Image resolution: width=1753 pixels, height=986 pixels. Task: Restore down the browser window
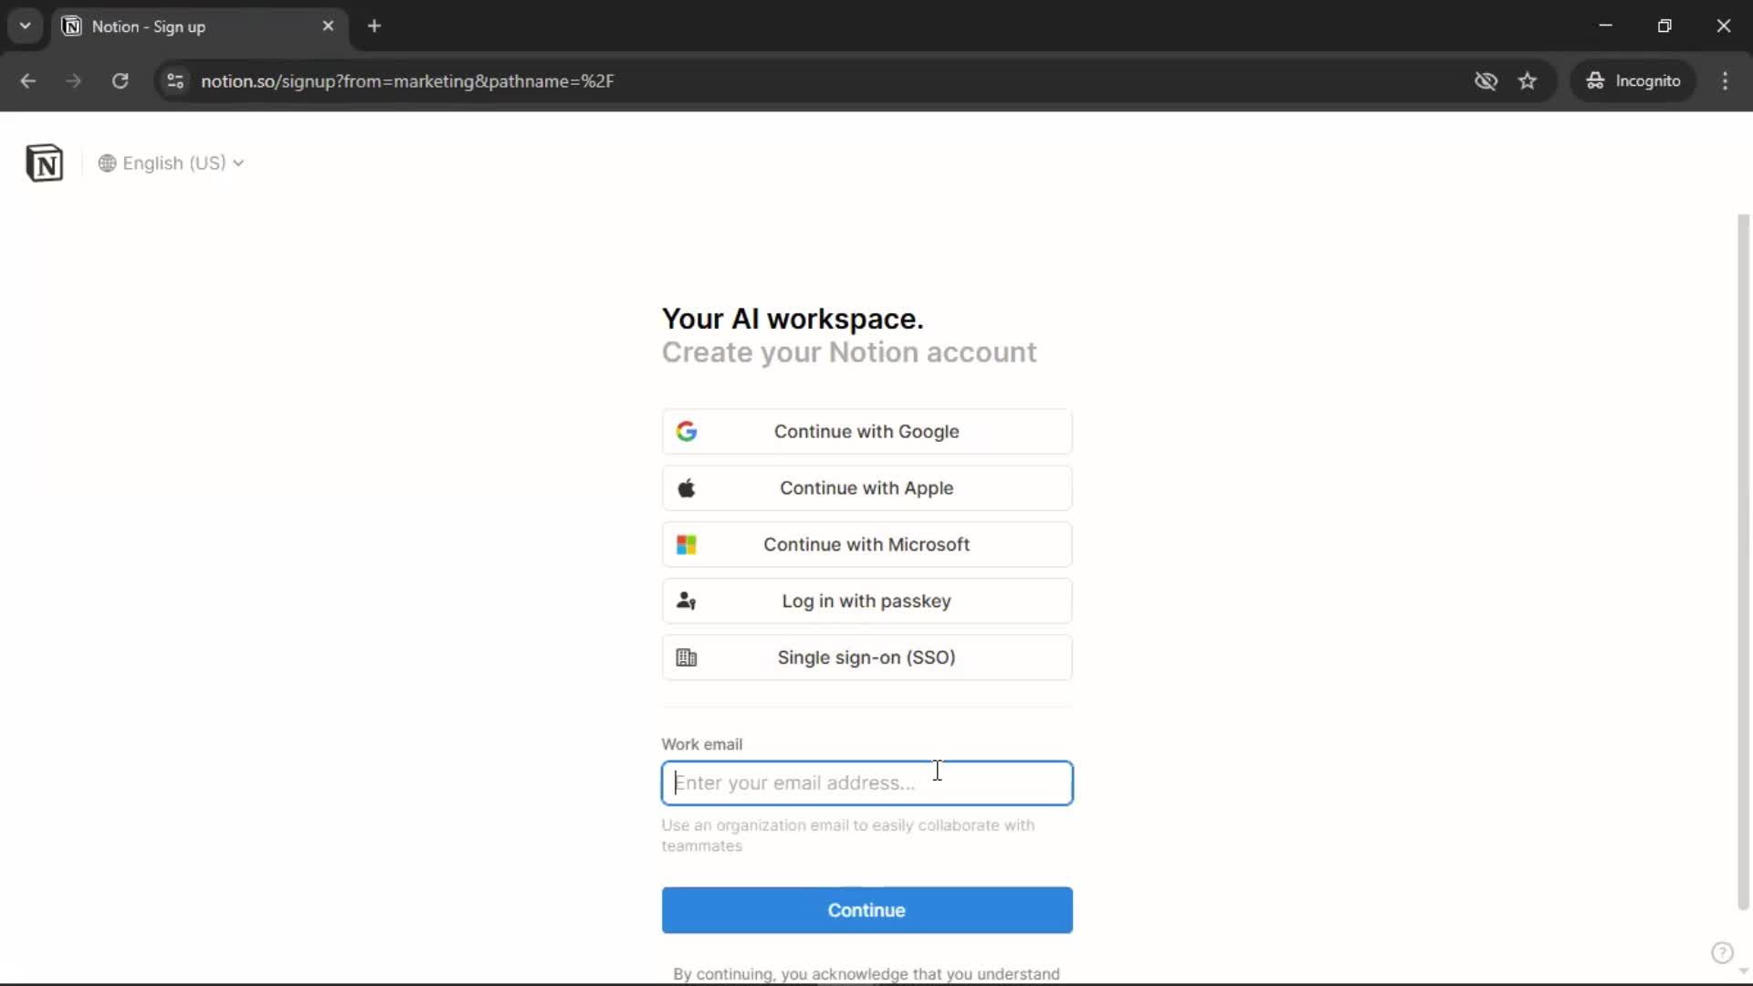[1664, 26]
